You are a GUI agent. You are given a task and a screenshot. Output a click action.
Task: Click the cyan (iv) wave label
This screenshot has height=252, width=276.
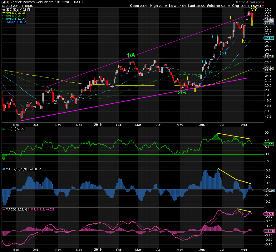coord(223,53)
